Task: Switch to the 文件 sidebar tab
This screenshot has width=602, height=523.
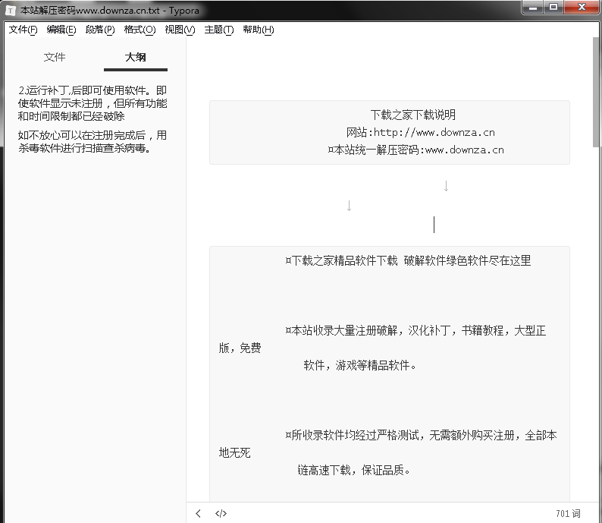Action: [55, 57]
